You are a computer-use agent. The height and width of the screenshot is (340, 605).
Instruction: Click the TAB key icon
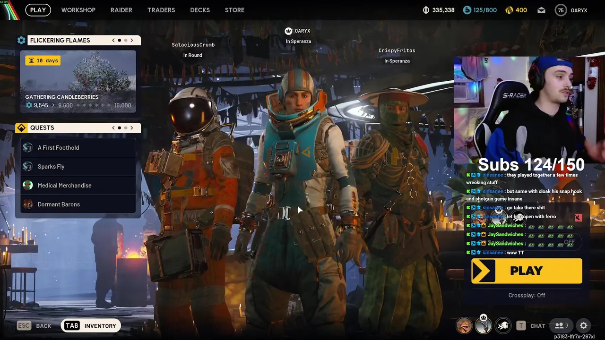point(72,325)
